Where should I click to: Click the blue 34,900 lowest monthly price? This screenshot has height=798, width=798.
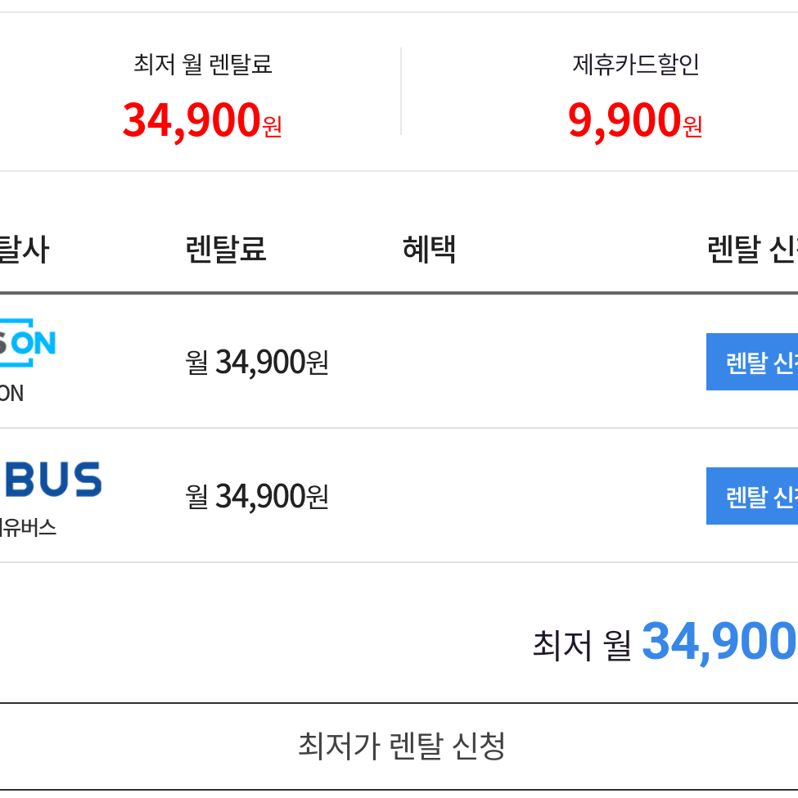(x=719, y=642)
